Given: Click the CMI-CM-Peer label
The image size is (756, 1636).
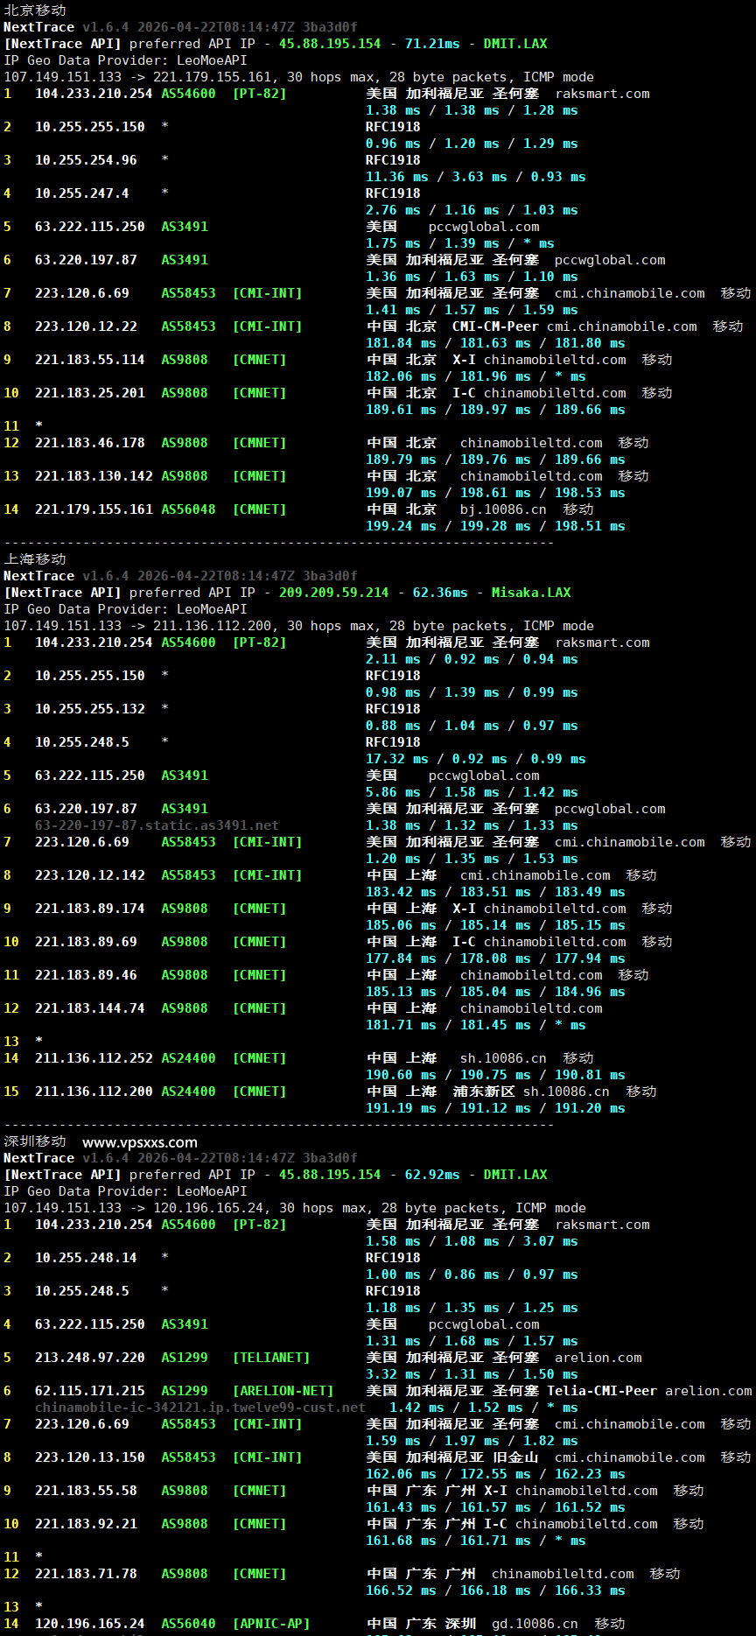Looking at the screenshot, I should (x=495, y=326).
